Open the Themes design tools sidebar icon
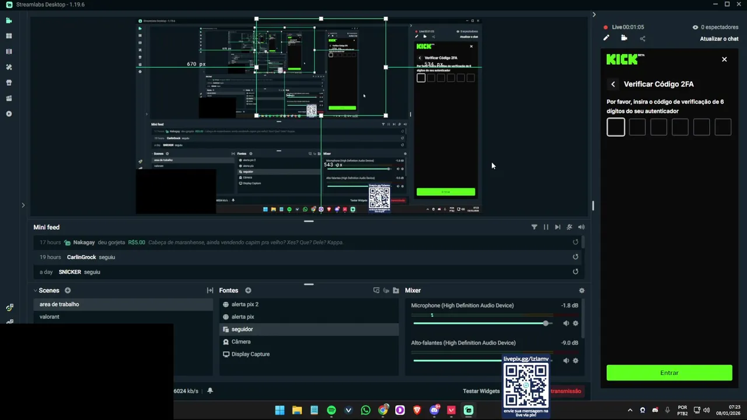The image size is (747, 420). tap(9, 67)
